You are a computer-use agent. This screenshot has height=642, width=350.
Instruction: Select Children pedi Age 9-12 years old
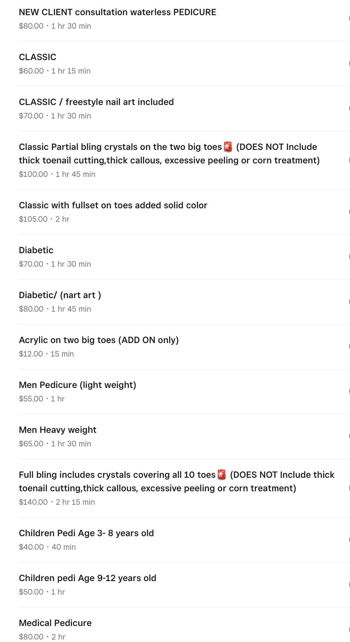tap(87, 578)
